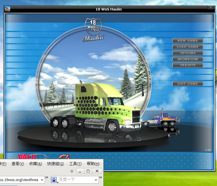Start a new game from the menu

[x=187, y=41]
